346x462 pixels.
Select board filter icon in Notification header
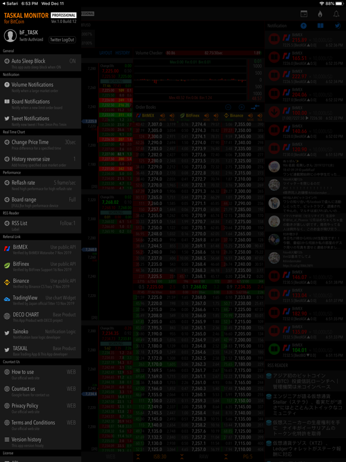[320, 26]
